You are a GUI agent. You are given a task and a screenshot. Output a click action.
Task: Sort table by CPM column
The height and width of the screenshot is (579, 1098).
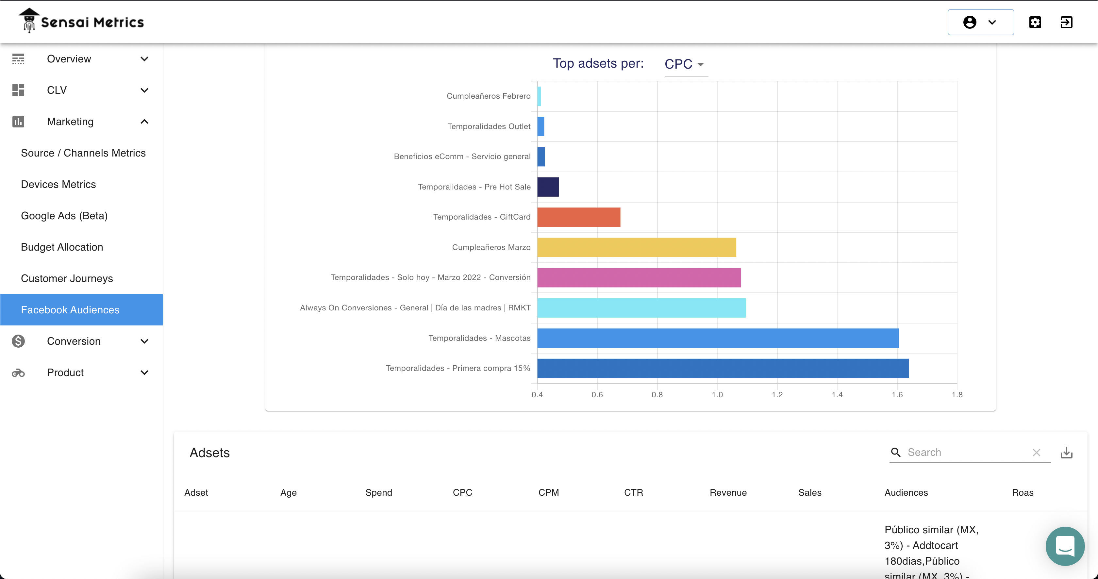coord(549,492)
